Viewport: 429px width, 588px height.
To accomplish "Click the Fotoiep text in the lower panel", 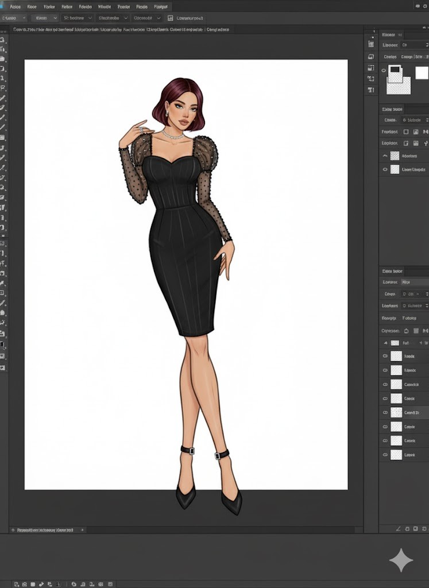I will [409, 318].
